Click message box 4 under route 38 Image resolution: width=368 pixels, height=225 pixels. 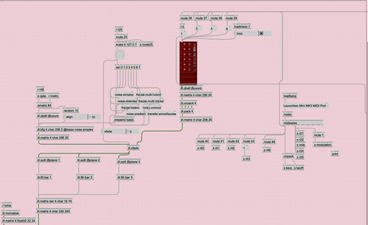click(213, 28)
